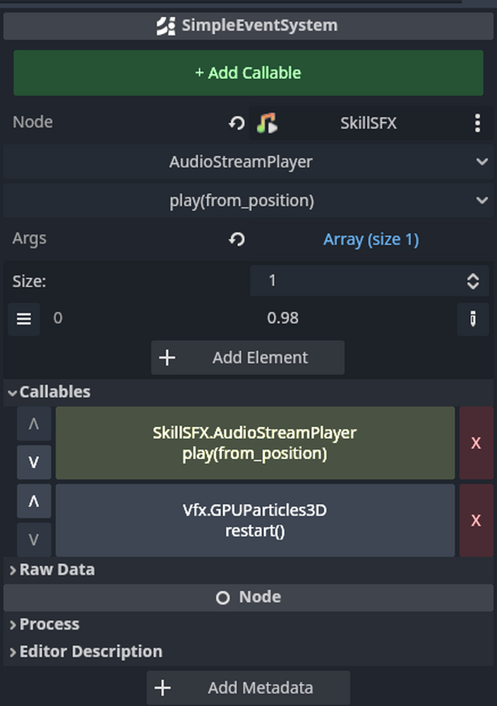Screen dimensions: 497x706
Task: Move the play(from_position) callable down
Action: (33, 462)
